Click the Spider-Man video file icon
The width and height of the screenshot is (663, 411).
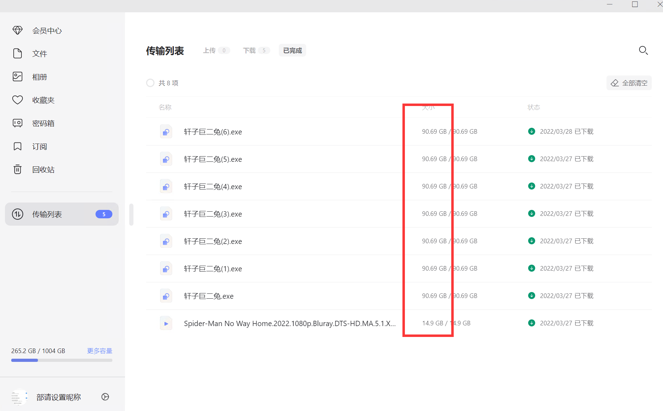coord(166,323)
